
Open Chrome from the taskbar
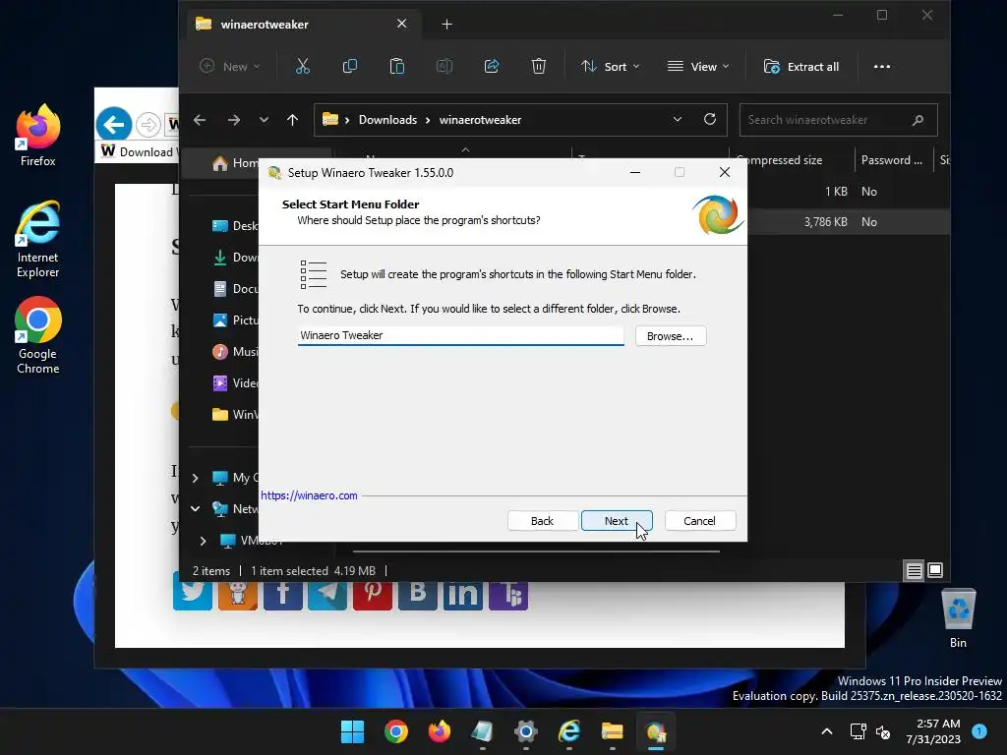(395, 731)
